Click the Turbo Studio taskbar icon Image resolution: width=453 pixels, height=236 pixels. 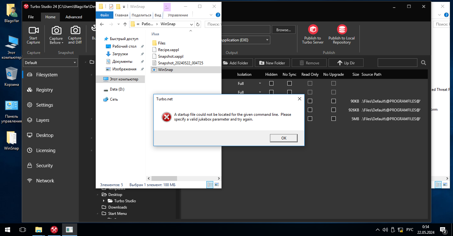[54, 229]
